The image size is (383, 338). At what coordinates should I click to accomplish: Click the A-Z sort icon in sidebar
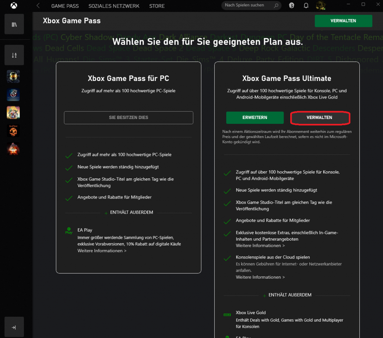[14, 55]
